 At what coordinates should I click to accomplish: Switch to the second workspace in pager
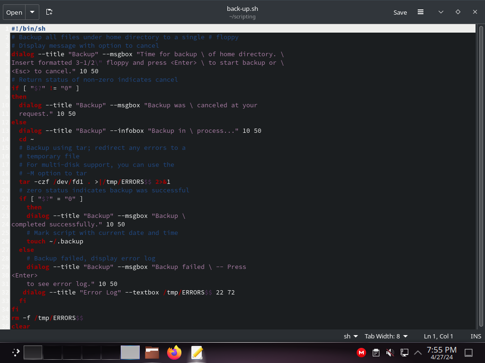pyautogui.click(x=53, y=353)
